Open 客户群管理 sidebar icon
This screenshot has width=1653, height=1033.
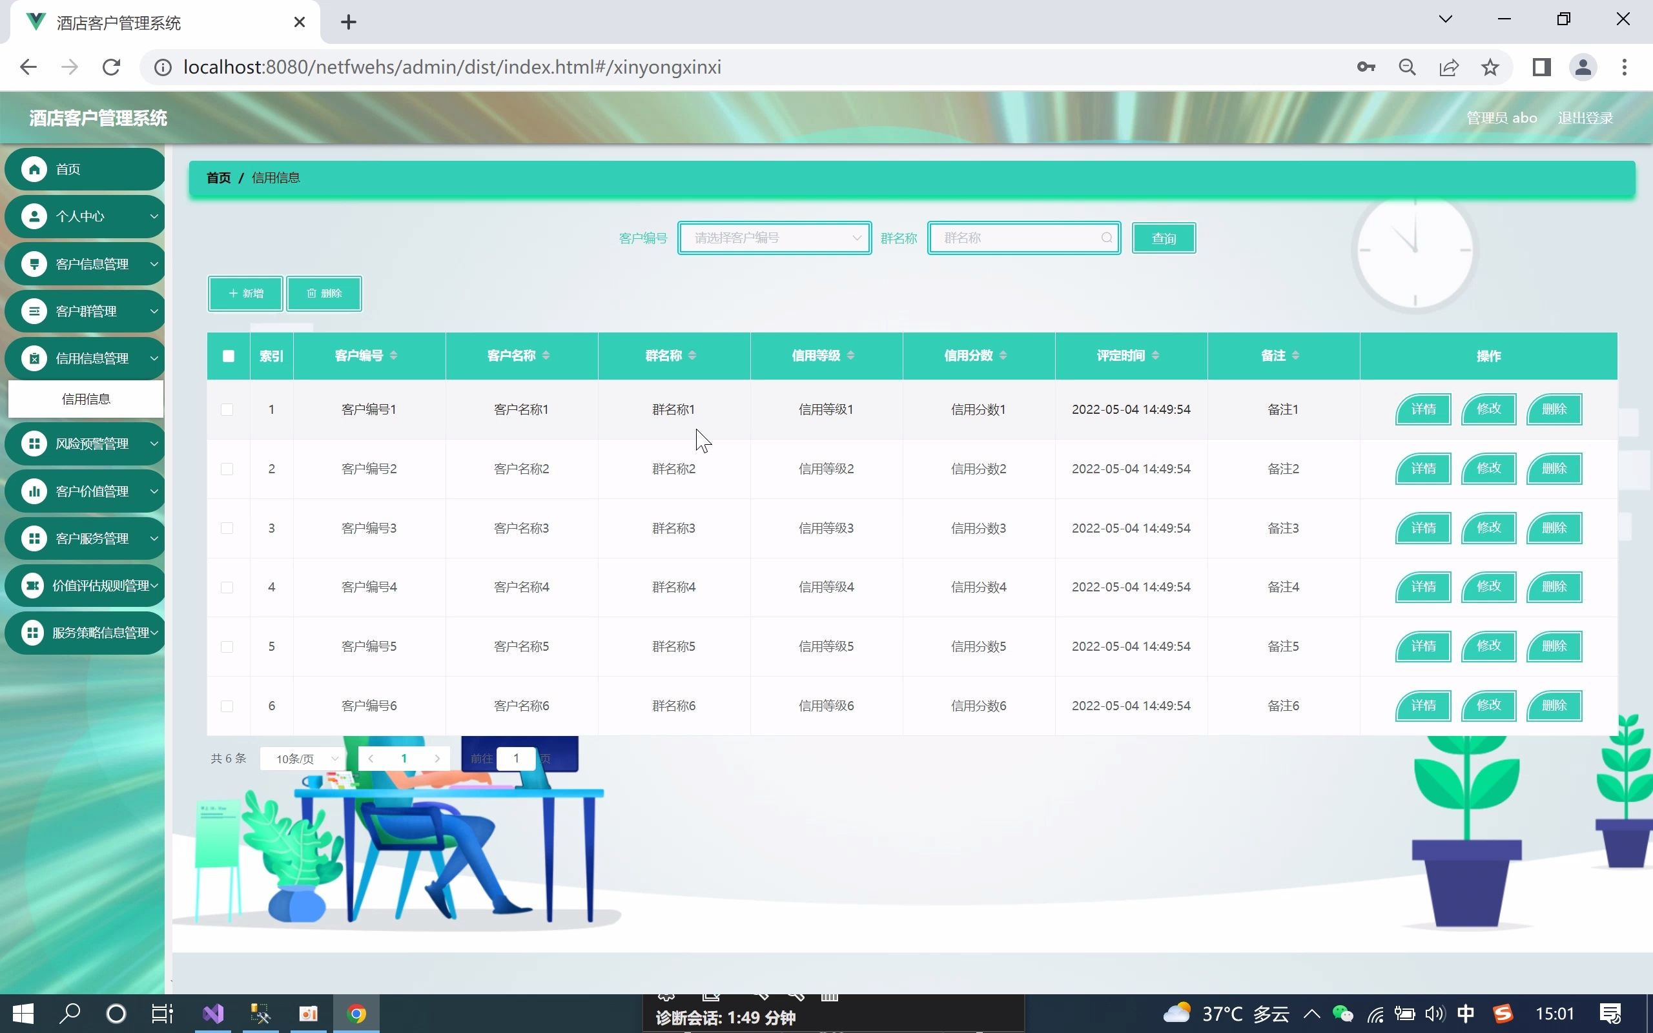tap(34, 311)
